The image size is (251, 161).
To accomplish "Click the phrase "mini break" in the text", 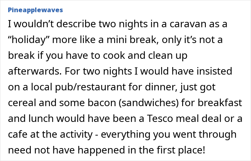I will (131, 40).
